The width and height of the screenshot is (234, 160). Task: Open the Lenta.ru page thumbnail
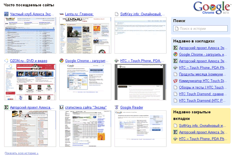click(x=86, y=35)
